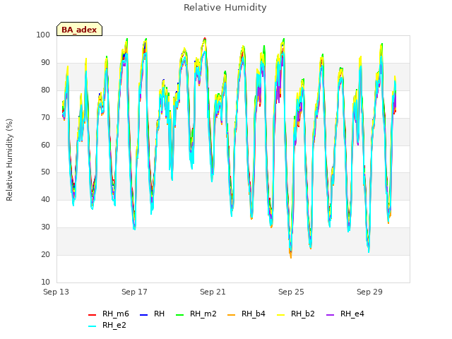Click the RH_m6 legend entry
This screenshot has height=339, width=452.
109,314
